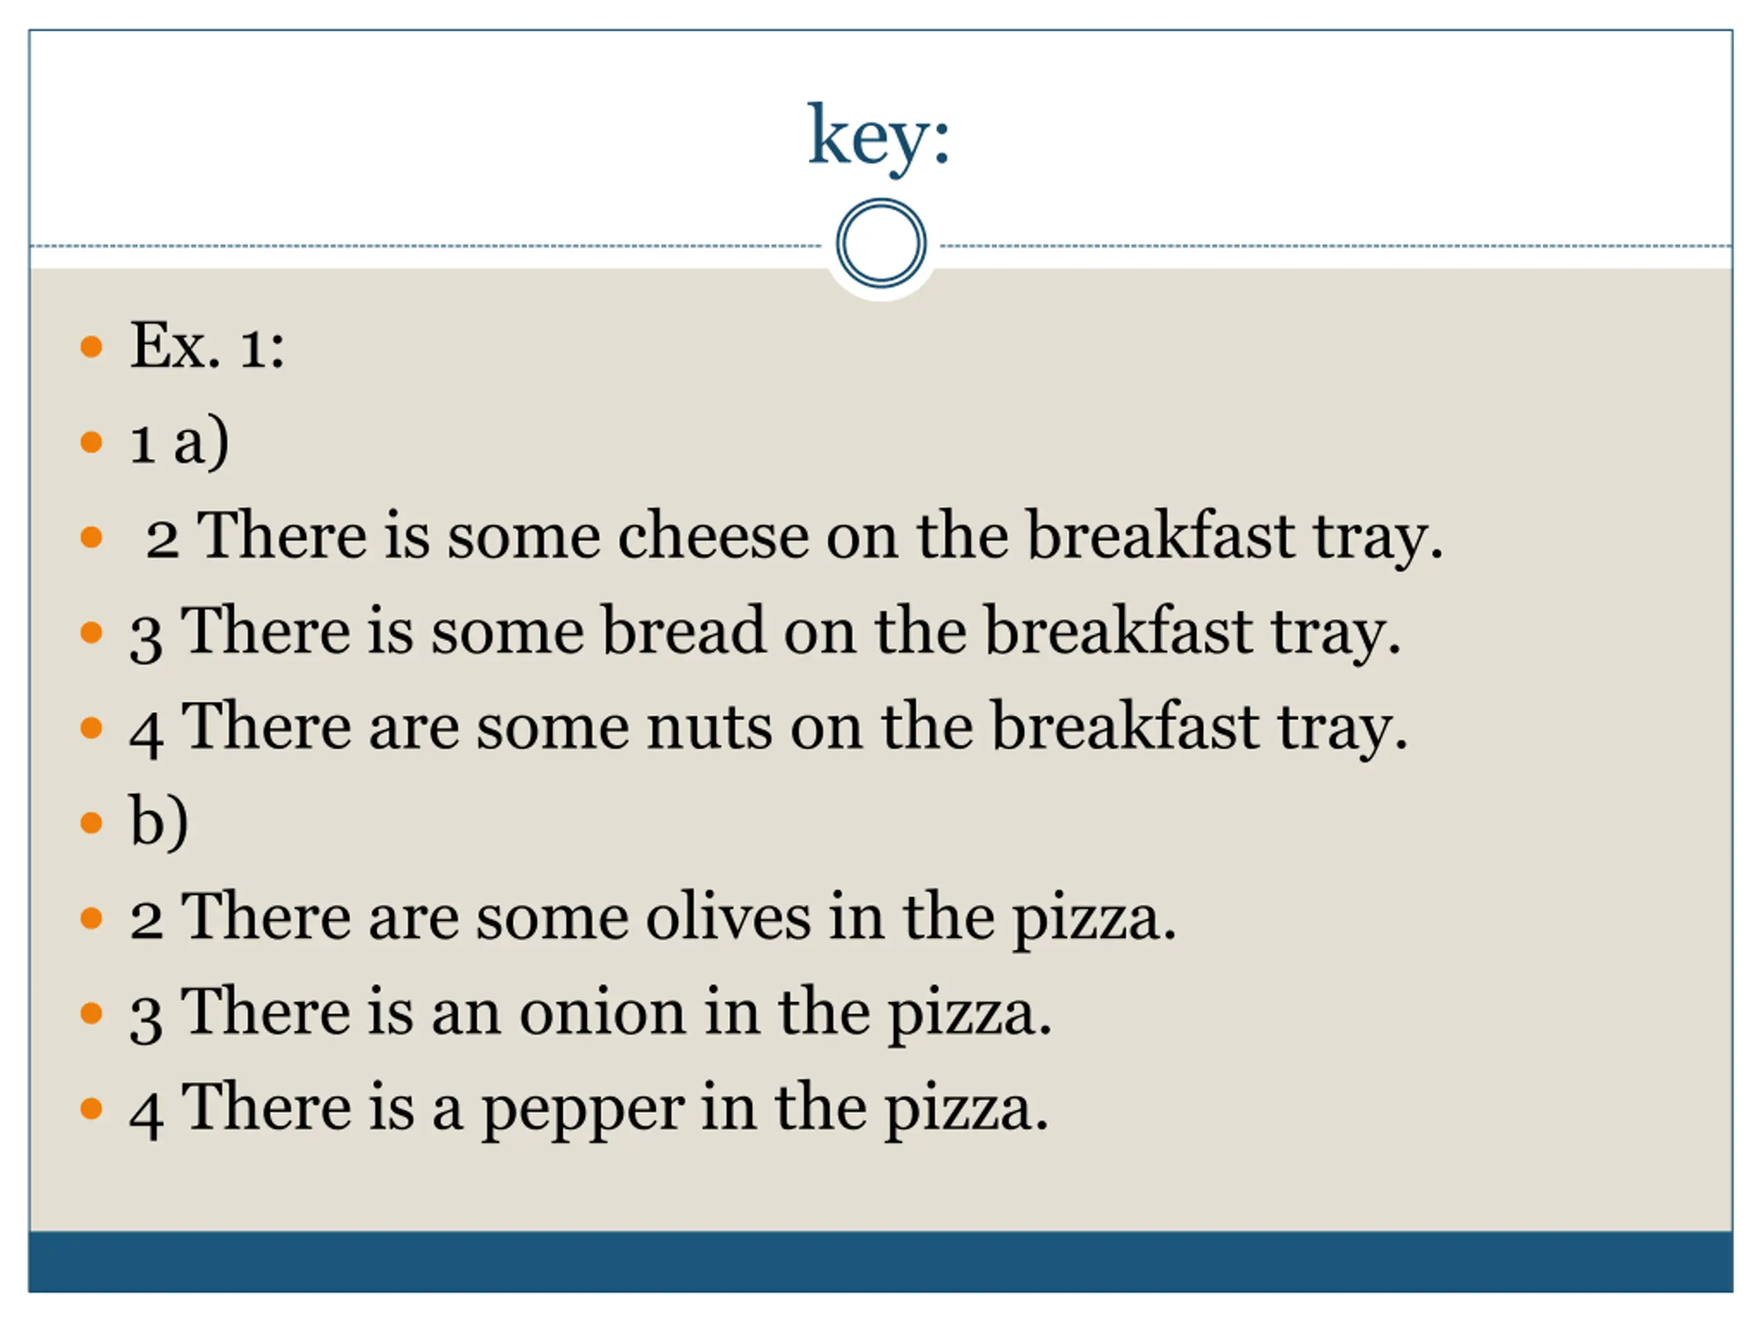Click the '1 a)' list item
Image resolution: width=1763 pixels, height=1322 pixels.
[179, 441]
